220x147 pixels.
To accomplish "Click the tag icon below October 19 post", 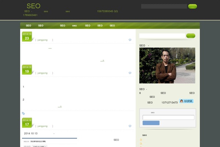I will click(23, 114).
